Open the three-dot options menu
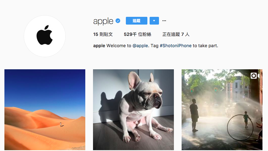Image resolution: width=268 pixels, height=151 pixels. tap(164, 21)
